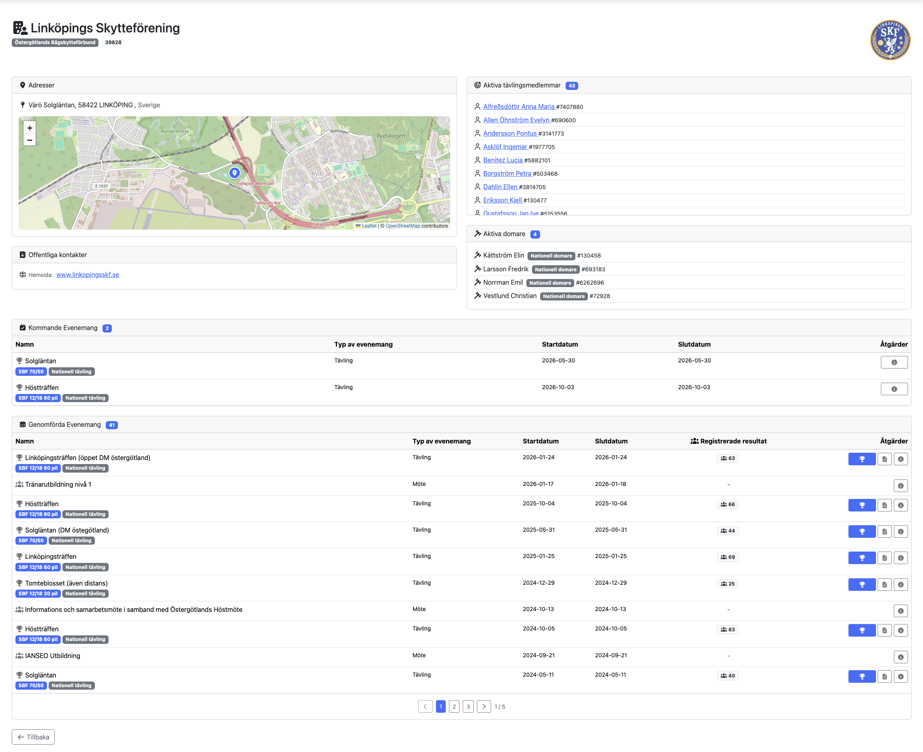This screenshot has width=923, height=752.
Task: Open member profile Andersson Pontus
Action: [x=510, y=133]
